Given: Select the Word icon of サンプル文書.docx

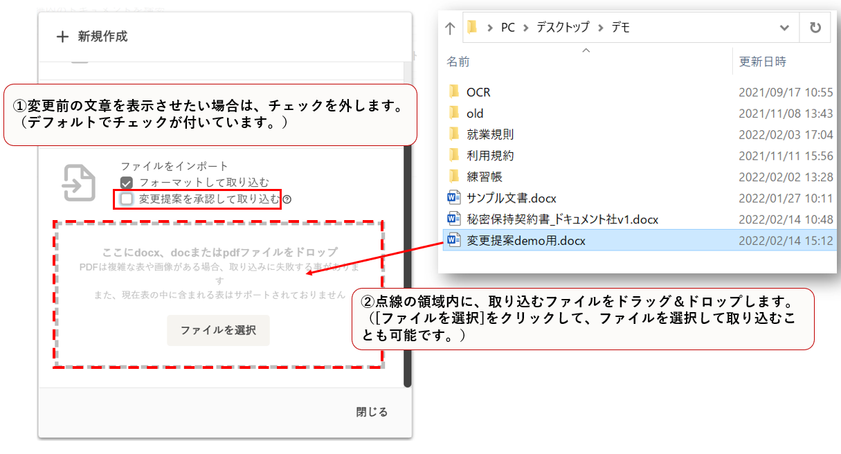Looking at the screenshot, I should coord(454,198).
